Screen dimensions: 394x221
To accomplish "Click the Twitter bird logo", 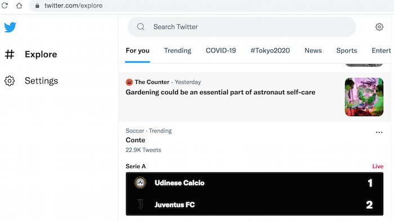I will pyautogui.click(x=10, y=27).
